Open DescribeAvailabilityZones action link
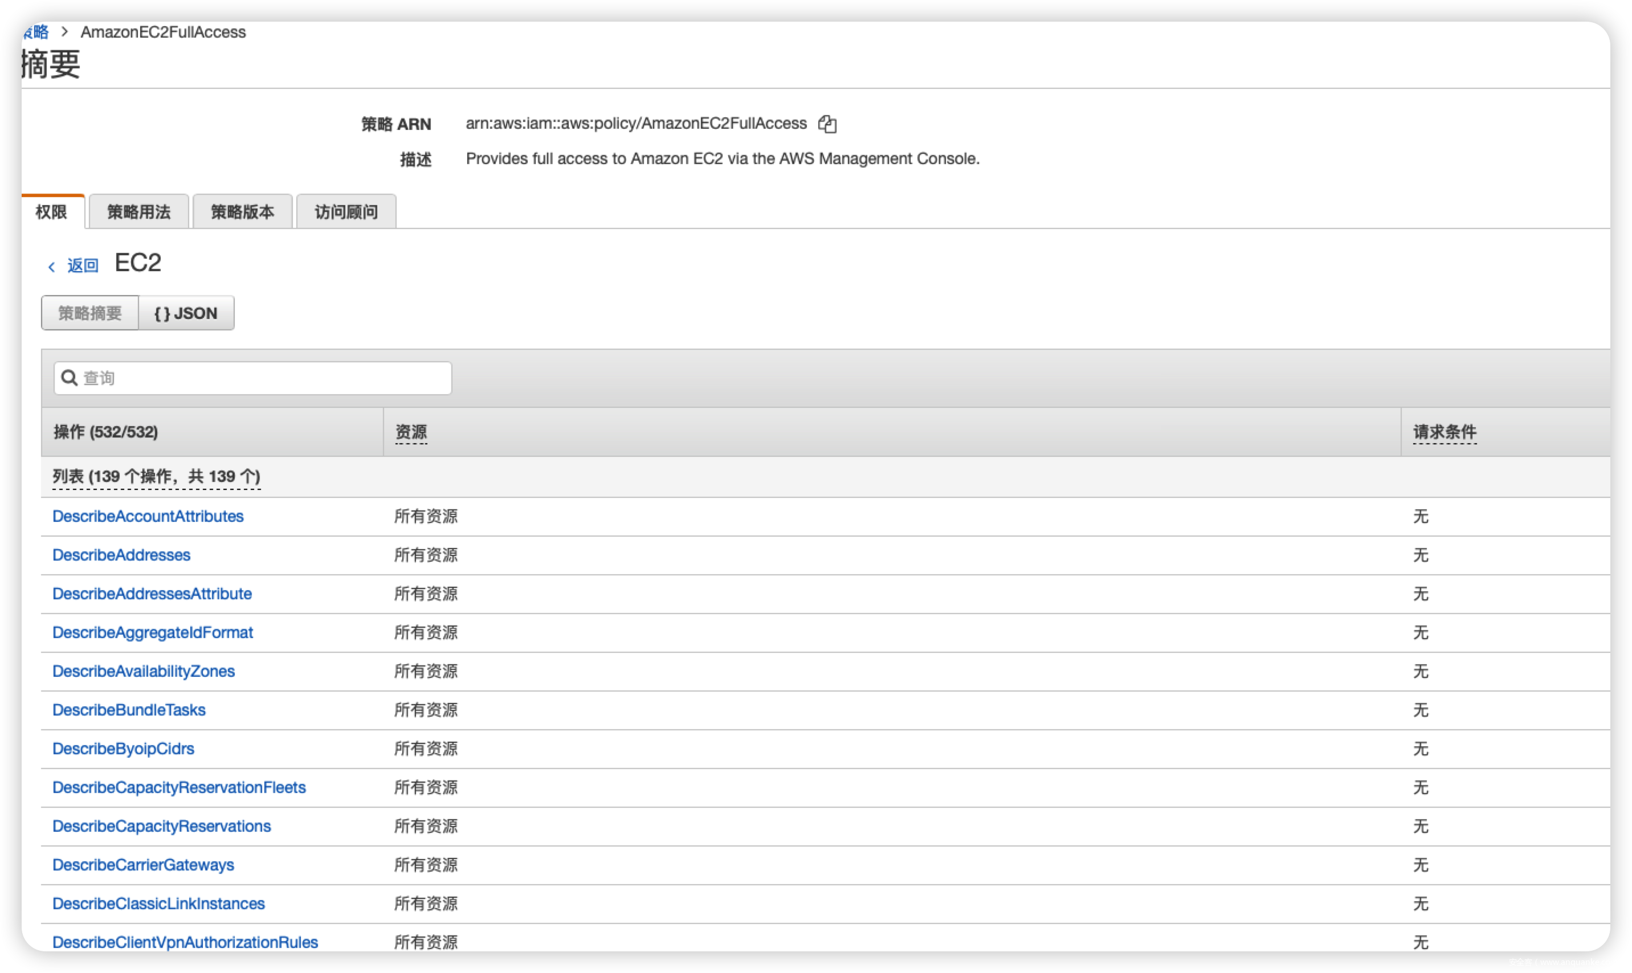The image size is (1632, 973). (x=144, y=672)
